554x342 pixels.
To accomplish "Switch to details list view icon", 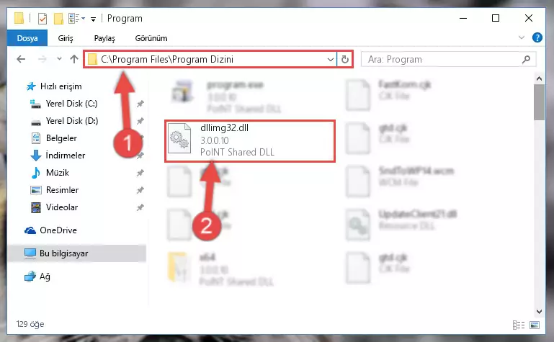I will pyautogui.click(x=519, y=325).
